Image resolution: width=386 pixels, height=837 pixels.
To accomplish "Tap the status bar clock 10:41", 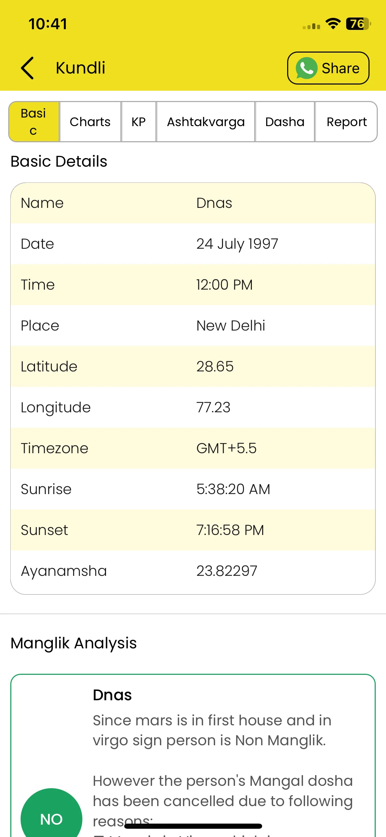I will point(48,24).
